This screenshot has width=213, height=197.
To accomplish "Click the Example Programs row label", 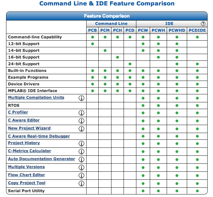I will coord(28,77).
